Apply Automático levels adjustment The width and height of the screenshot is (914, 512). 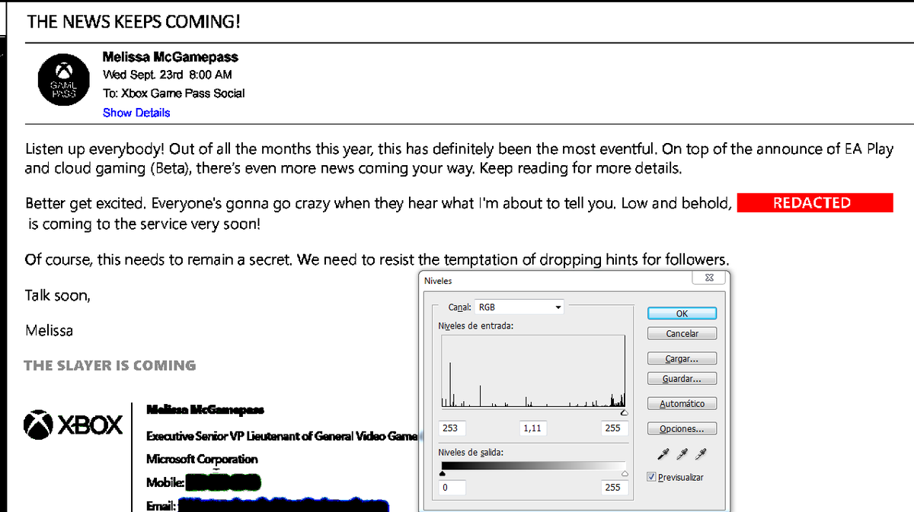click(682, 403)
